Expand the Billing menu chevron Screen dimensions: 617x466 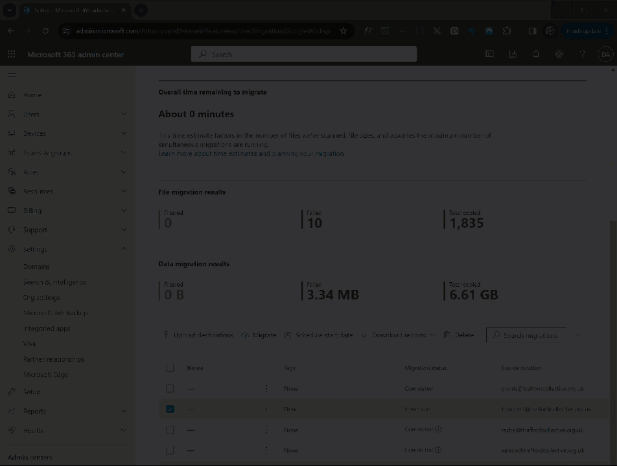(124, 210)
